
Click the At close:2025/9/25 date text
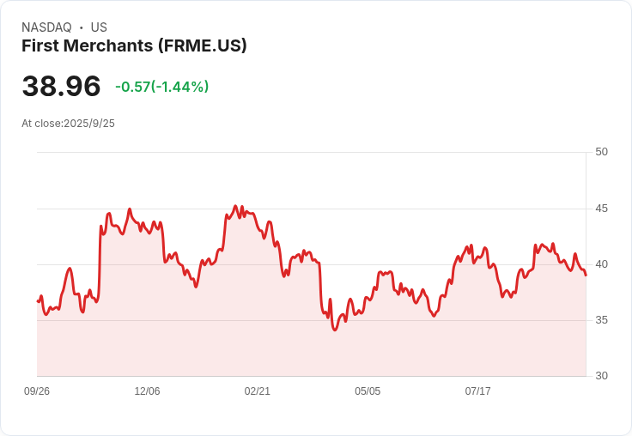pyautogui.click(x=68, y=124)
